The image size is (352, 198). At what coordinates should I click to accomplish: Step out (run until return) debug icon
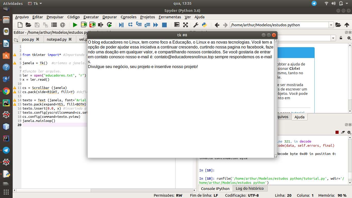tap(147, 25)
